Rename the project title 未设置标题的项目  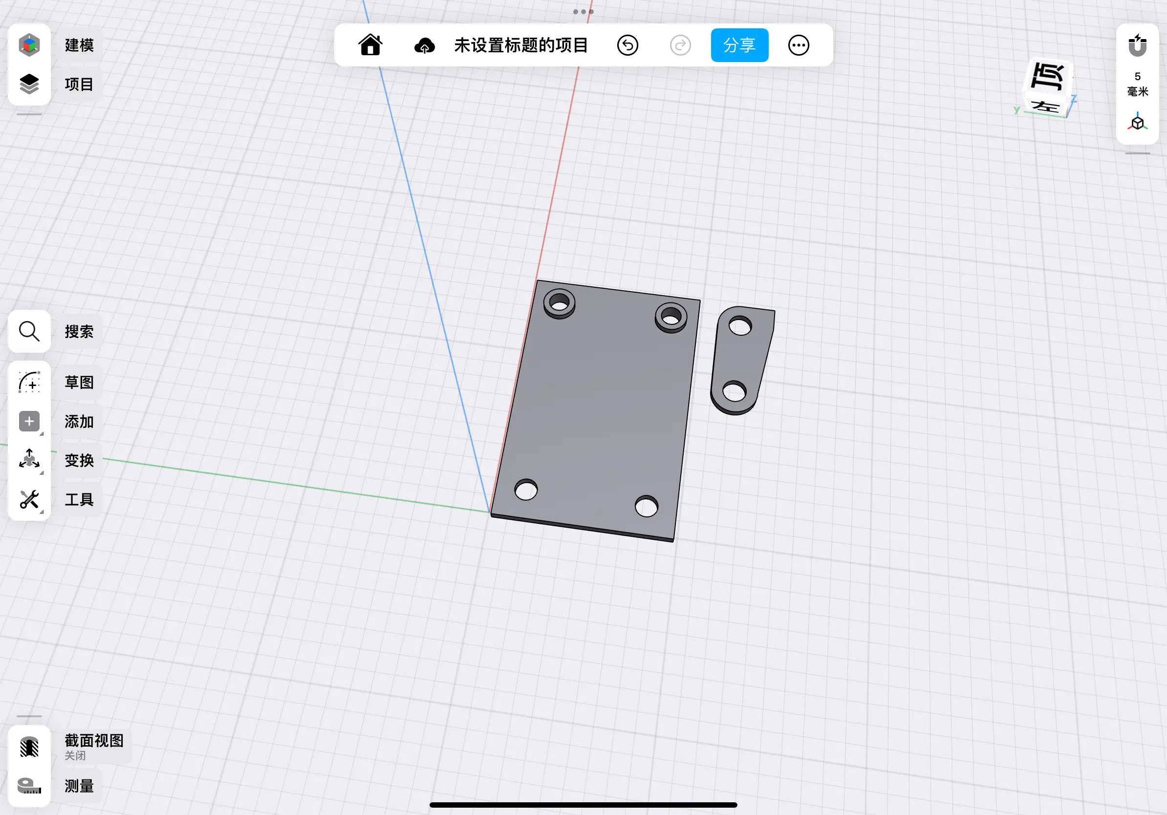521,45
